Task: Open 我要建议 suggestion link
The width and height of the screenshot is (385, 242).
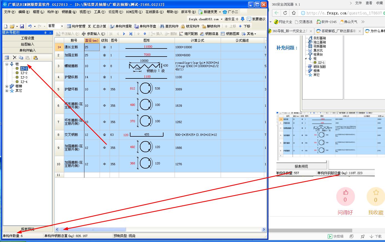Action: coord(256,19)
